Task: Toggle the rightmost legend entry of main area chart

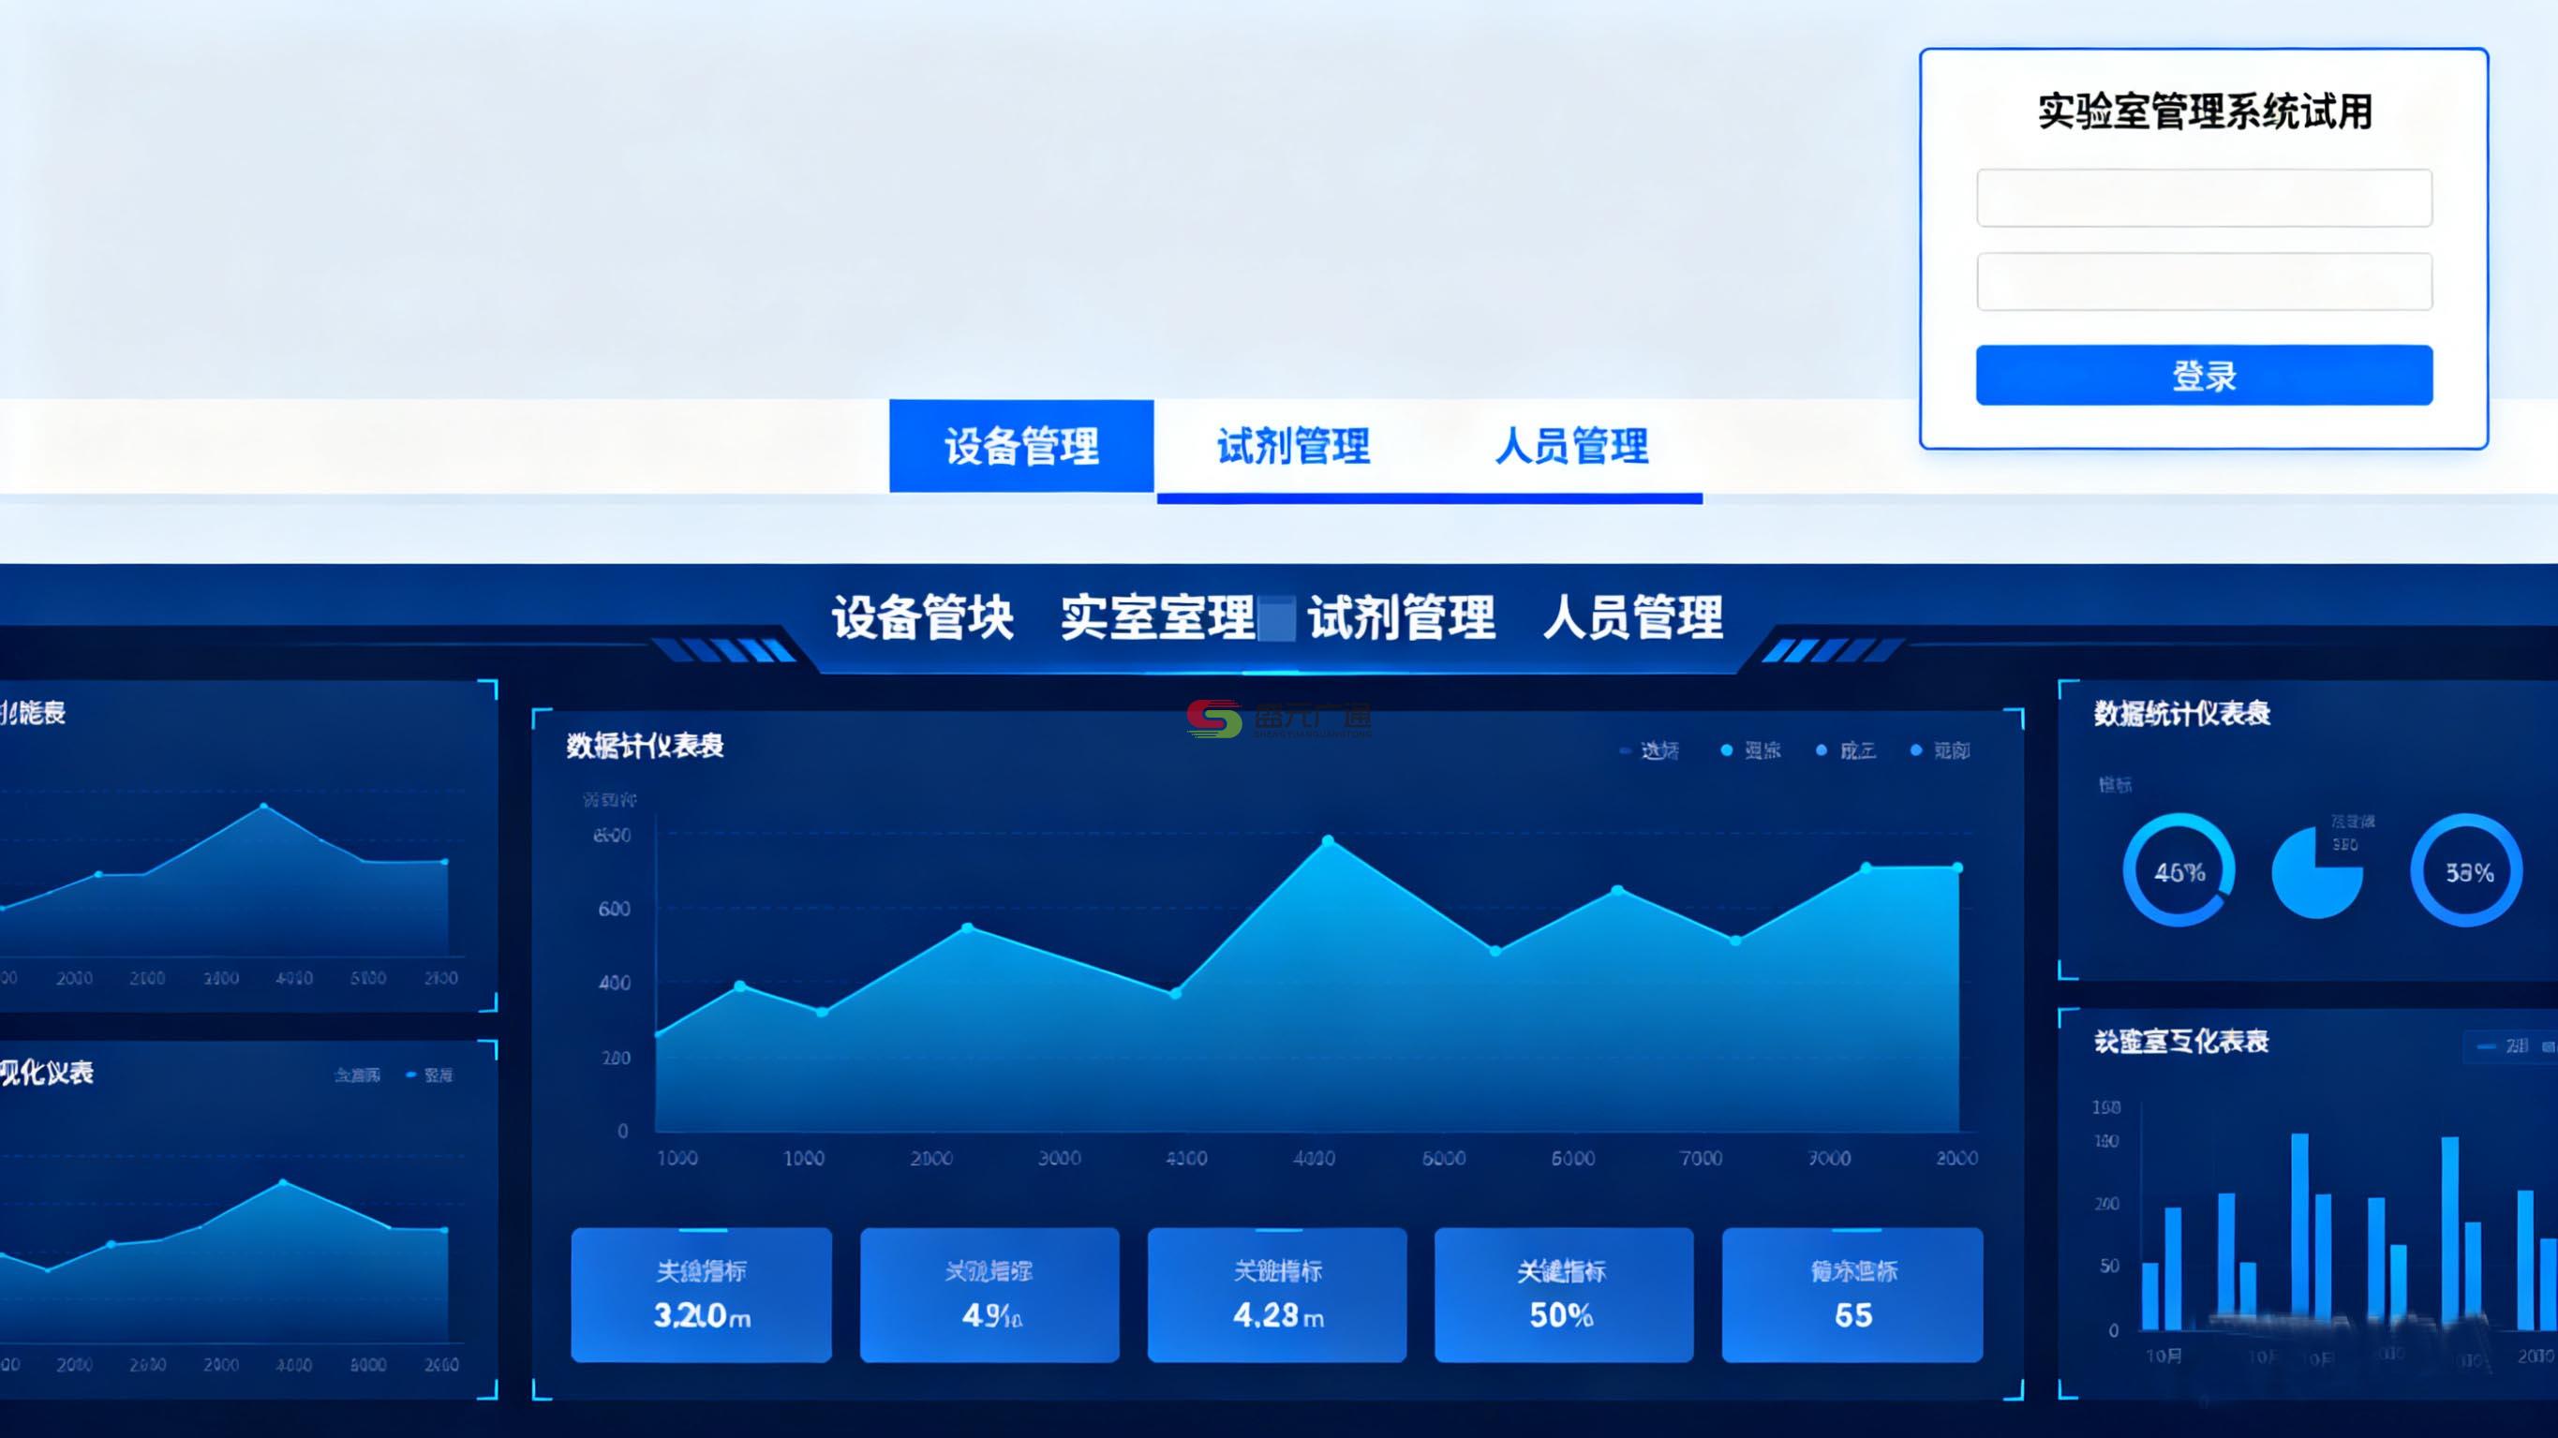Action: coord(1941,750)
